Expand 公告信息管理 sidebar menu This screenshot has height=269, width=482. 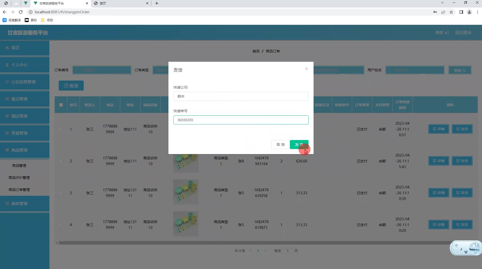[25, 82]
